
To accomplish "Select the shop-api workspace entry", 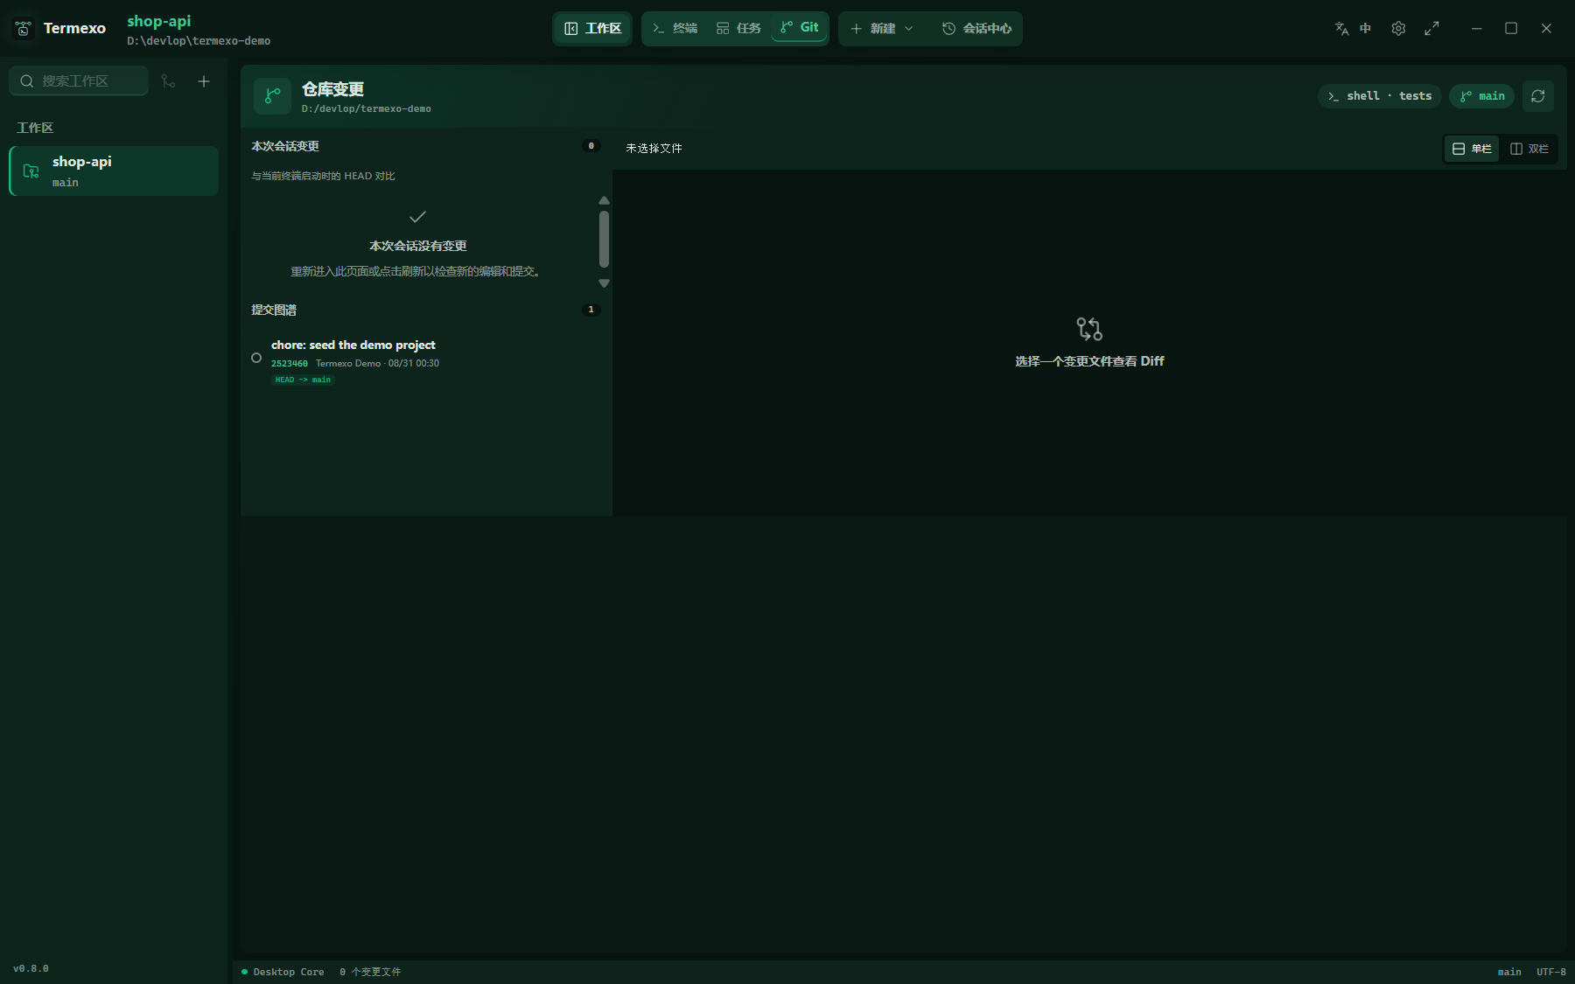I will pos(114,171).
